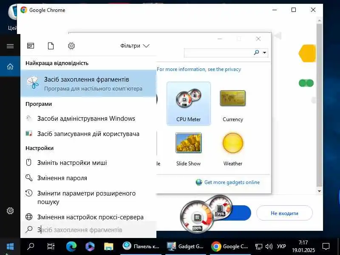Open the clock and date 7:17

(x=303, y=246)
